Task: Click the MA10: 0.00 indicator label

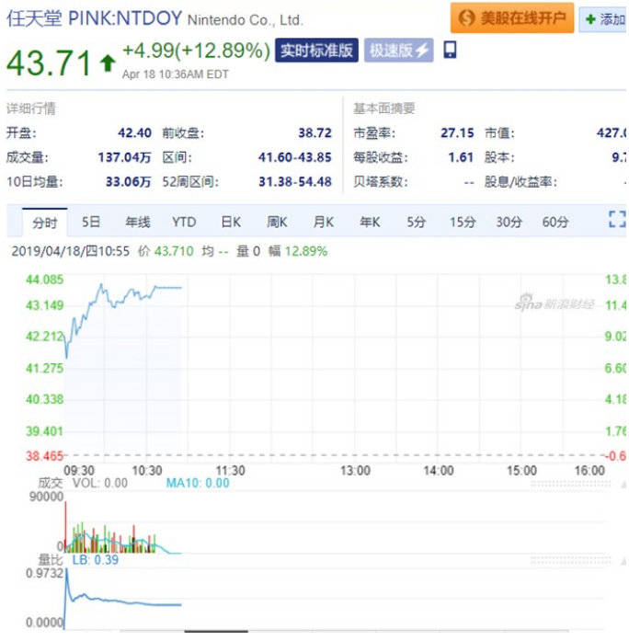Action: 198,483
